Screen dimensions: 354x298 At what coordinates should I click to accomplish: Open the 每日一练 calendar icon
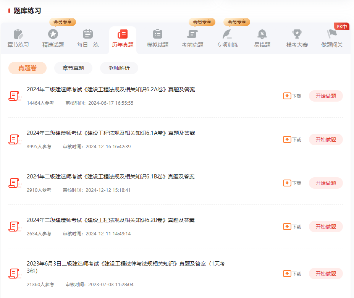coord(88,34)
